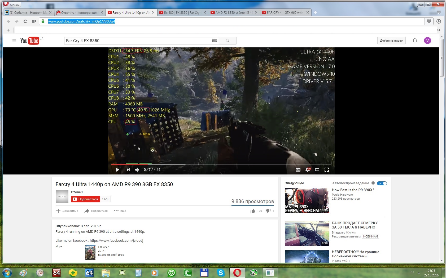This screenshot has height=278, width=446.
Task: Open the video quality settings gear
Action: [x=308, y=170]
